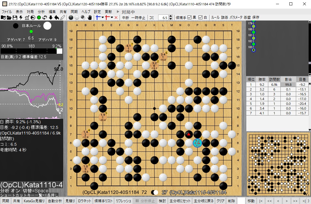The width and height of the screenshot is (311, 204).
Task: Open the 表示 menu
Action: (x=19, y=12)
